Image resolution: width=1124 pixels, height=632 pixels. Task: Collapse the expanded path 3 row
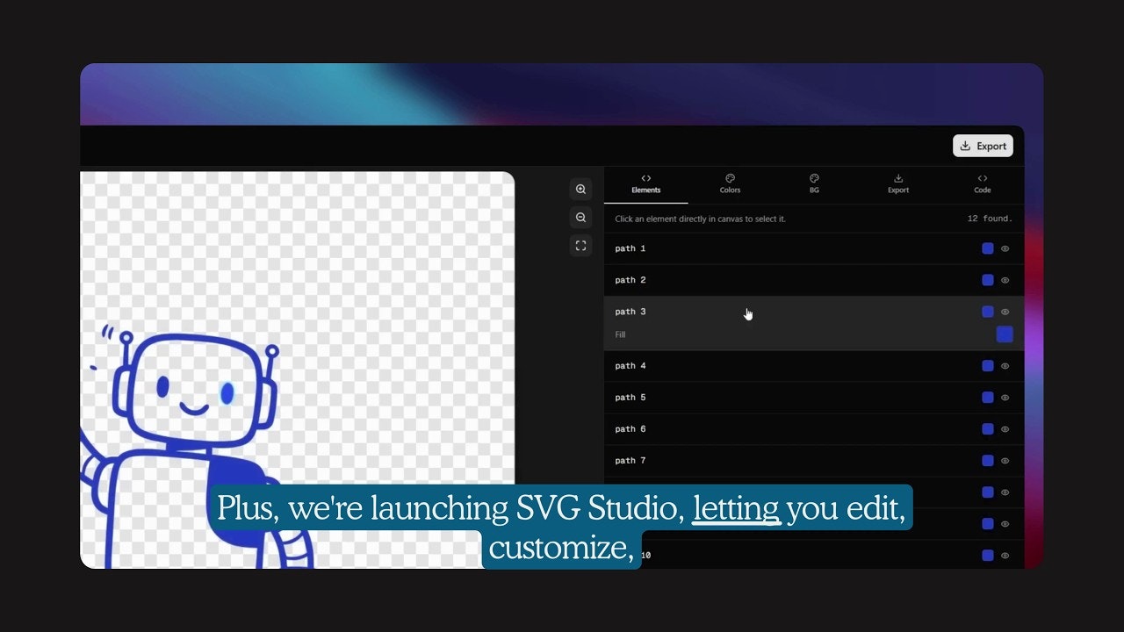[814, 312]
